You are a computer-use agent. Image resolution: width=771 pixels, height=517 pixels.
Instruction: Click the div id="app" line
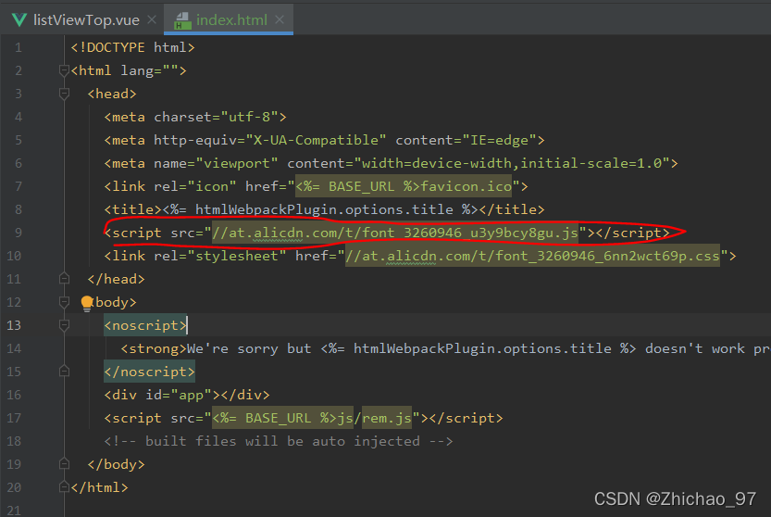pos(187,395)
